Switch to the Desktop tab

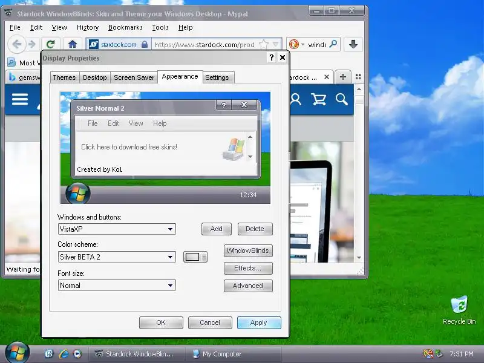click(x=95, y=77)
